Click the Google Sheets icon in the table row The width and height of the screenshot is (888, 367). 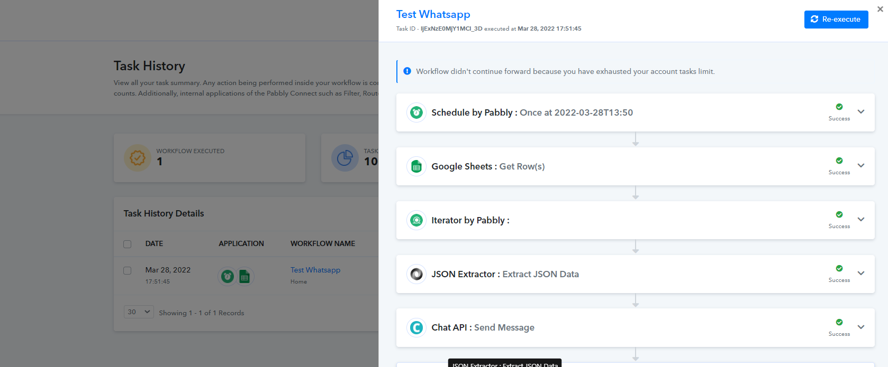click(244, 276)
